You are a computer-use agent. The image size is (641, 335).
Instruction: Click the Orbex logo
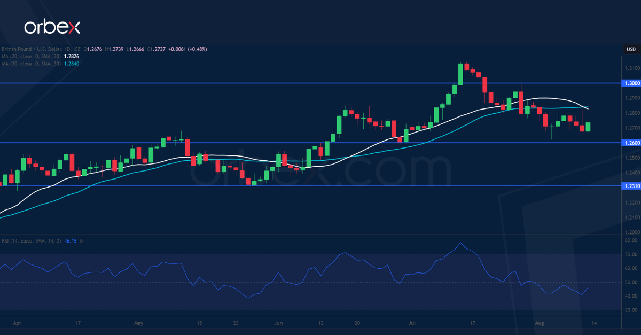pos(52,26)
